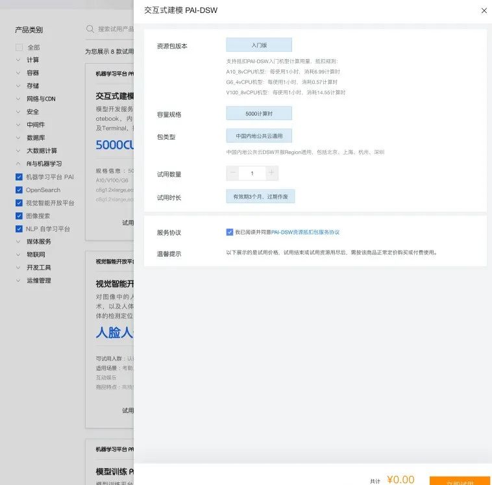
Task: Toggle the service agreement checkbox
Action: point(230,232)
